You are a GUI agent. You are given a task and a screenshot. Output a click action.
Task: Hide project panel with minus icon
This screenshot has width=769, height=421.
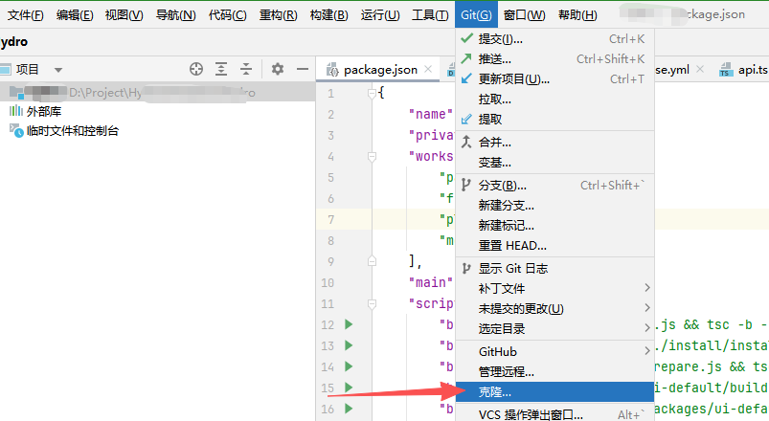[x=303, y=69]
